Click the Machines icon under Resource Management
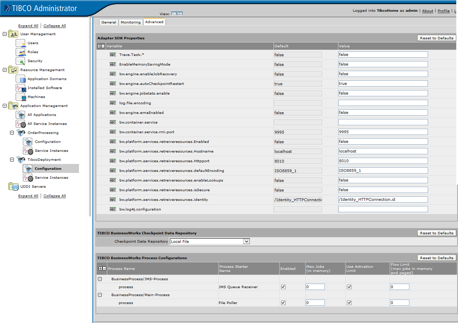Viewport: 458px width, 323px height. pyautogui.click(x=20, y=97)
